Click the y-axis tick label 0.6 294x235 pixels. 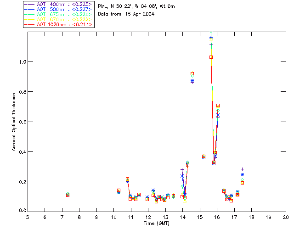(x=23, y=122)
